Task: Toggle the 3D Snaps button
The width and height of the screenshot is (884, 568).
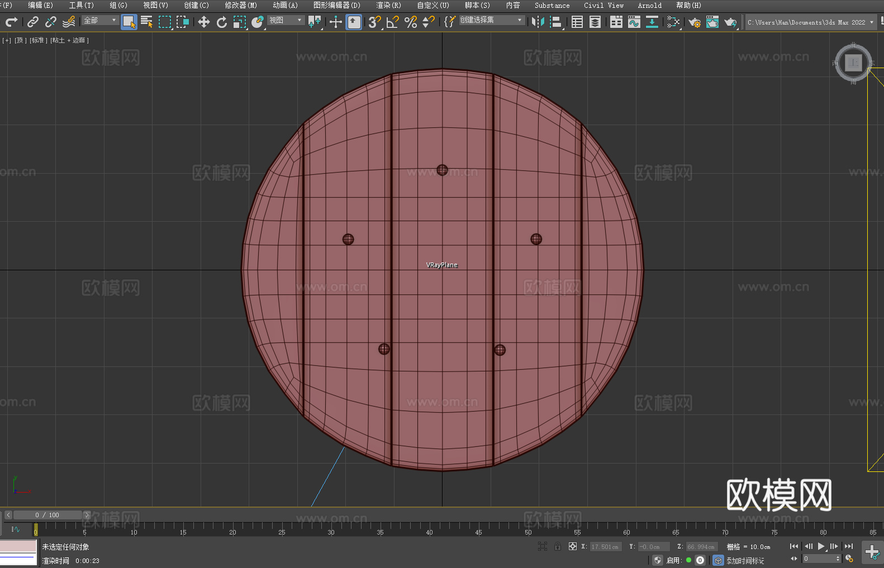Action: (x=374, y=22)
